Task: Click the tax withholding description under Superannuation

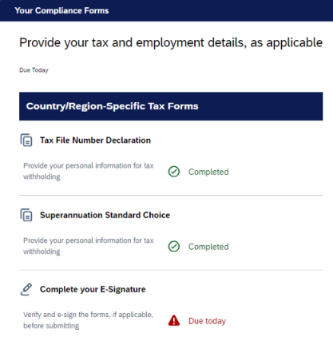Action: point(89,246)
